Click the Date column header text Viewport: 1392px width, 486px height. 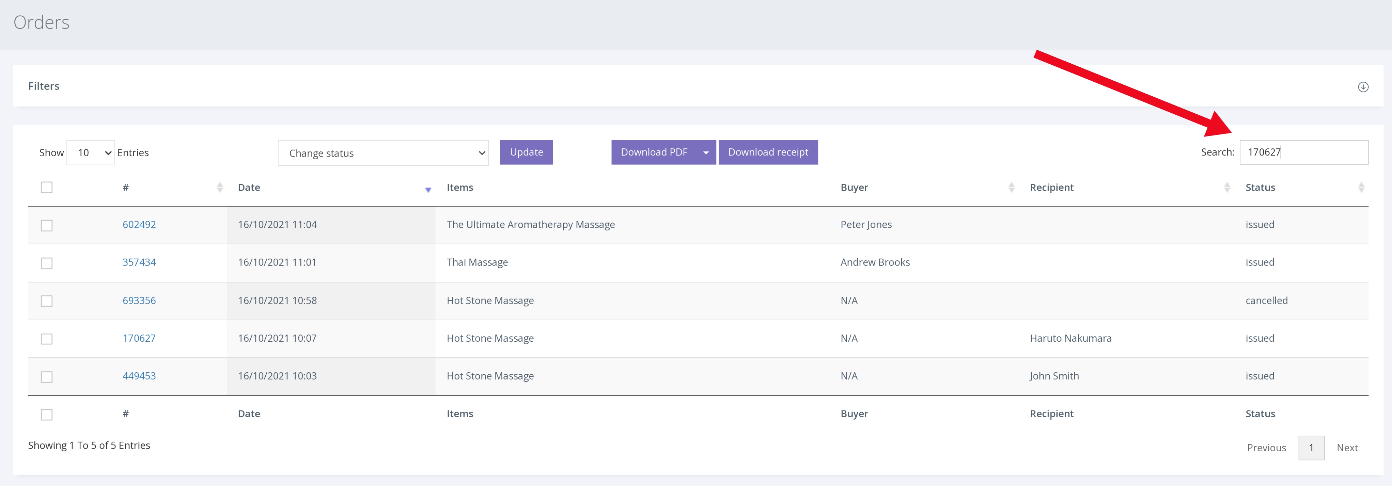249,188
